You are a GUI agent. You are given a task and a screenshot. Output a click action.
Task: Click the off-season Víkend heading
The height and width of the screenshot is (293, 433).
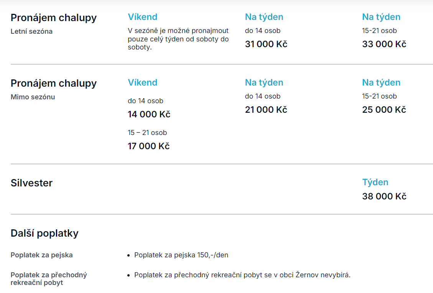(x=143, y=82)
